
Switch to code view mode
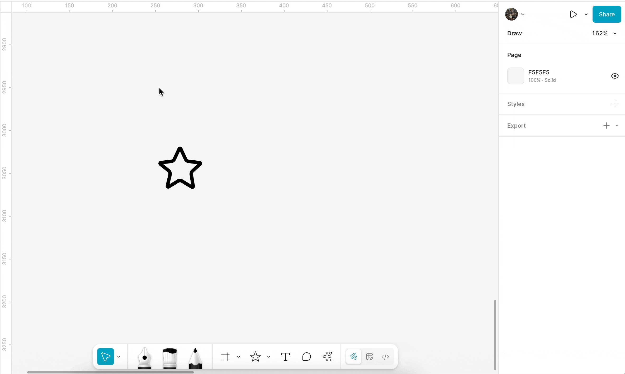pyautogui.click(x=385, y=357)
